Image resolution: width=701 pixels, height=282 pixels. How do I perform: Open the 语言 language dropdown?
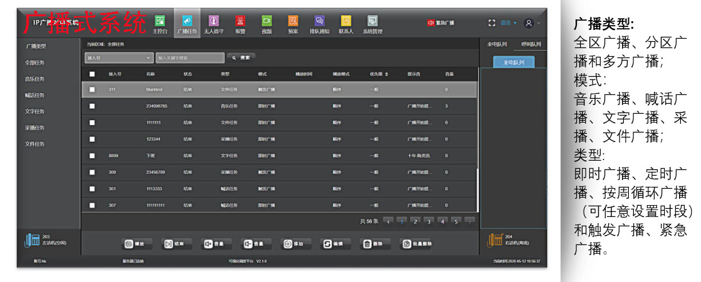pos(509,23)
